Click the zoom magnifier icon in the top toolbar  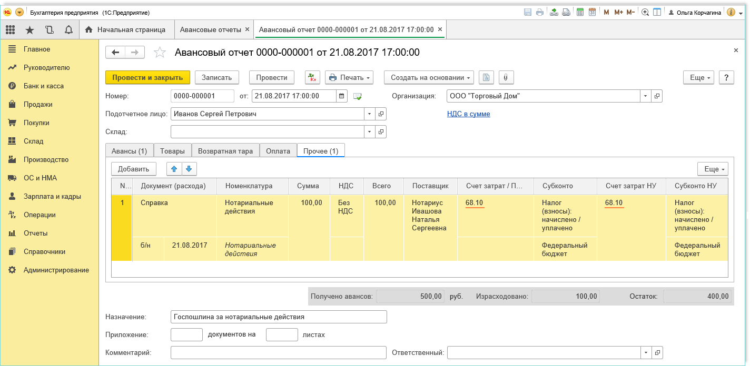645,12
